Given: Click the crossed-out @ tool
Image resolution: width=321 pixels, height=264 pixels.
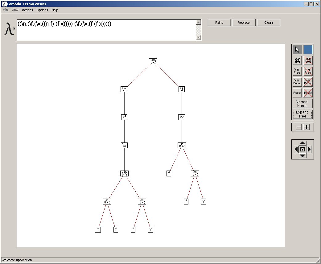Looking at the screenshot, I should point(308,60).
